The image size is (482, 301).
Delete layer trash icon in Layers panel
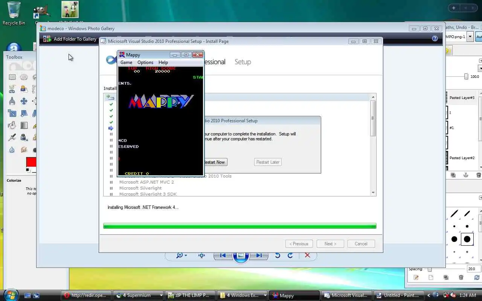click(479, 175)
